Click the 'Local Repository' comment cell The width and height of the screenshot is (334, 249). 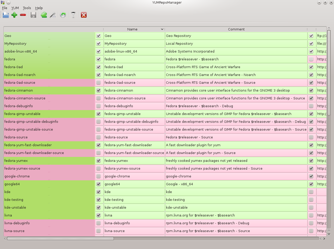tap(236, 43)
